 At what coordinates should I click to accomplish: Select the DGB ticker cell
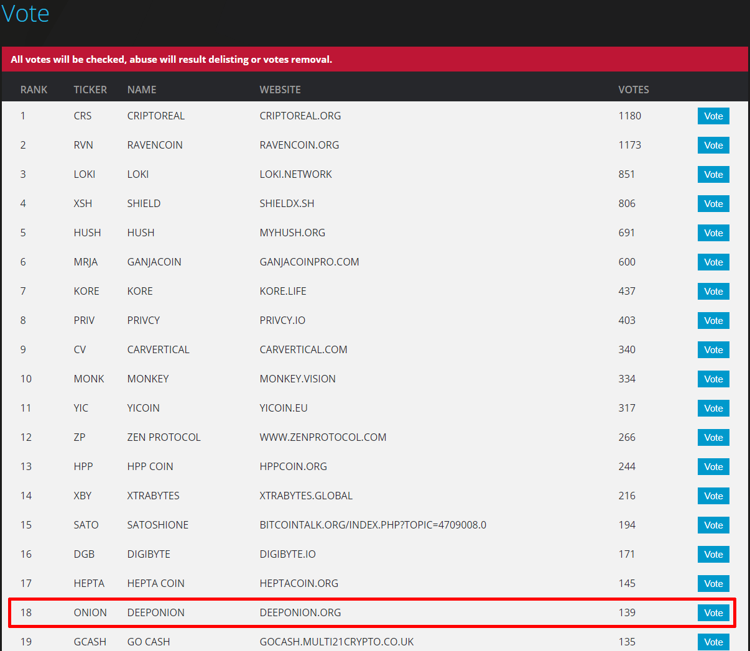[84, 554]
